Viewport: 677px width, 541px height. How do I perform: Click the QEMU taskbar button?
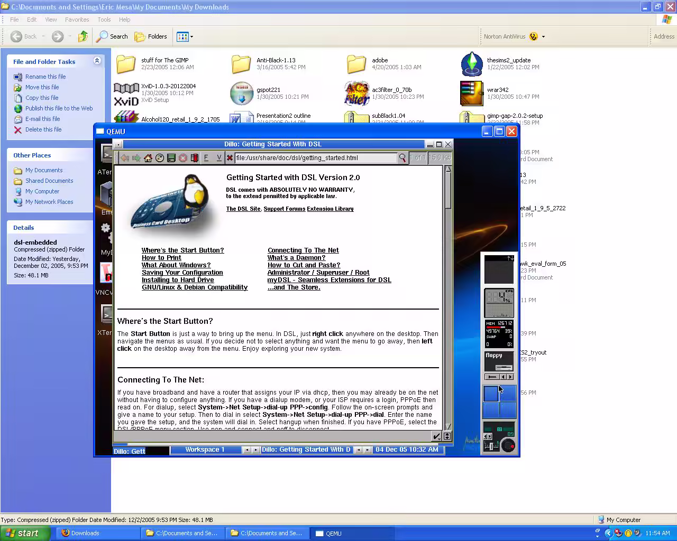coord(352,533)
